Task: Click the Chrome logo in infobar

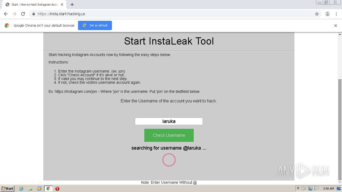Action: tap(7, 26)
